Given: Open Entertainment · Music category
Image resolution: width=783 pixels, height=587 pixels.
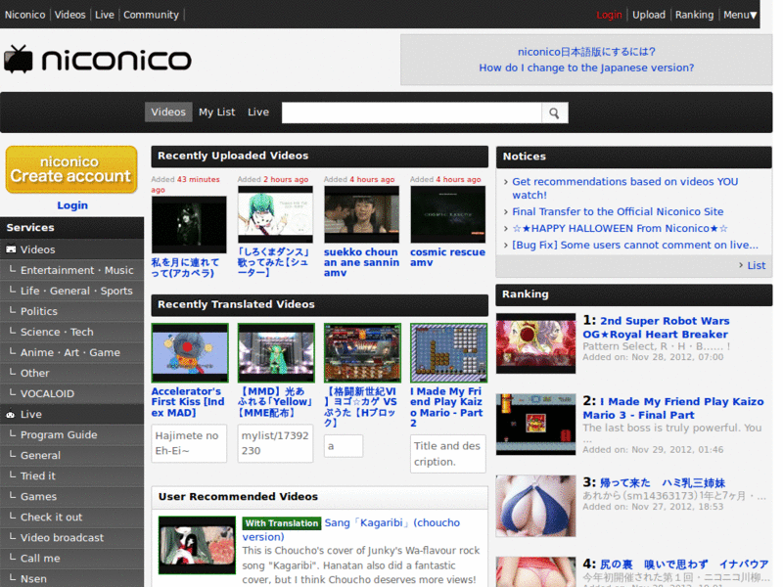Looking at the screenshot, I should point(71,270).
